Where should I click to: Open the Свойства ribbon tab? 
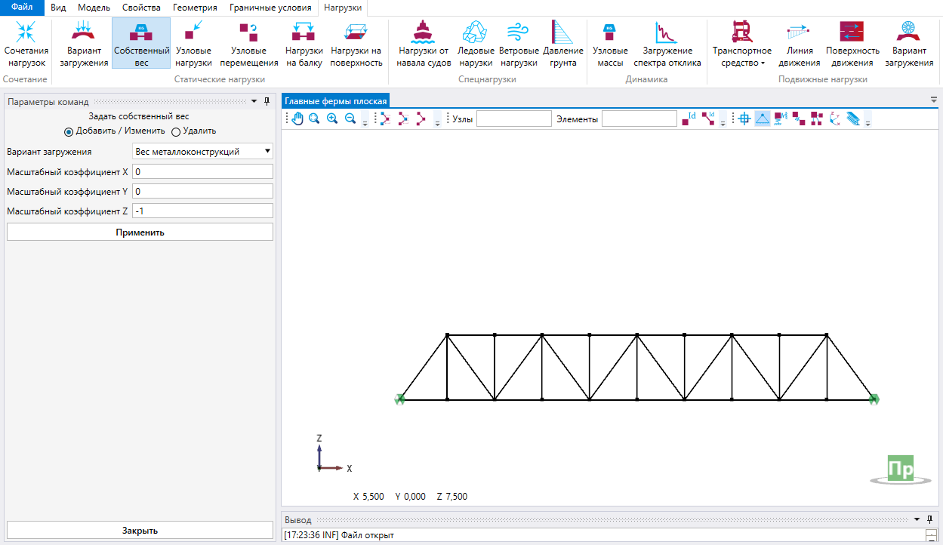click(x=141, y=8)
